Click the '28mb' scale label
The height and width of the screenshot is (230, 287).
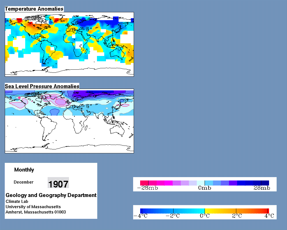[x=262, y=188]
